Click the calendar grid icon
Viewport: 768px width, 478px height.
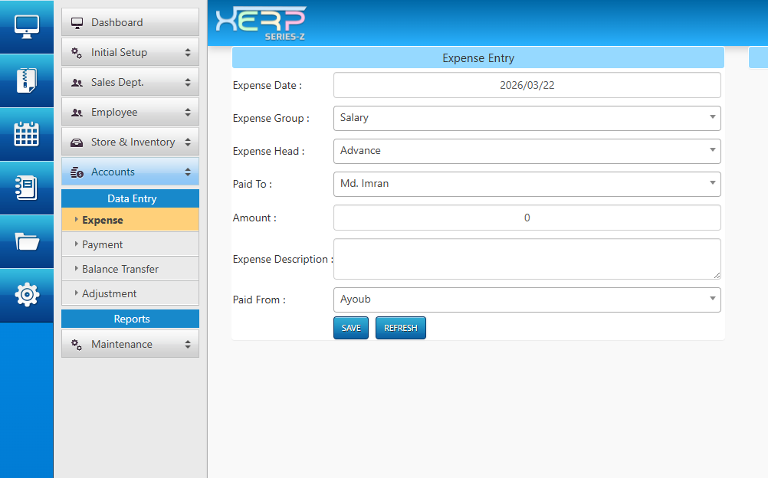(27, 134)
